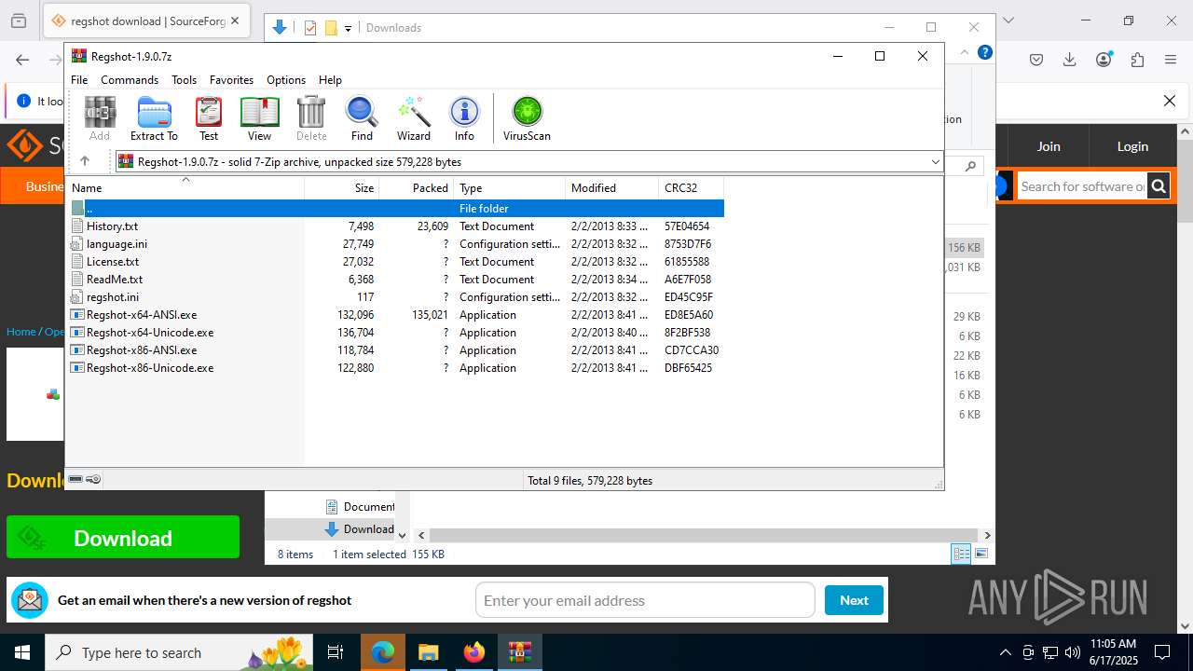1193x671 pixels.
Task: Select regshot.ini file
Action: tap(396, 297)
